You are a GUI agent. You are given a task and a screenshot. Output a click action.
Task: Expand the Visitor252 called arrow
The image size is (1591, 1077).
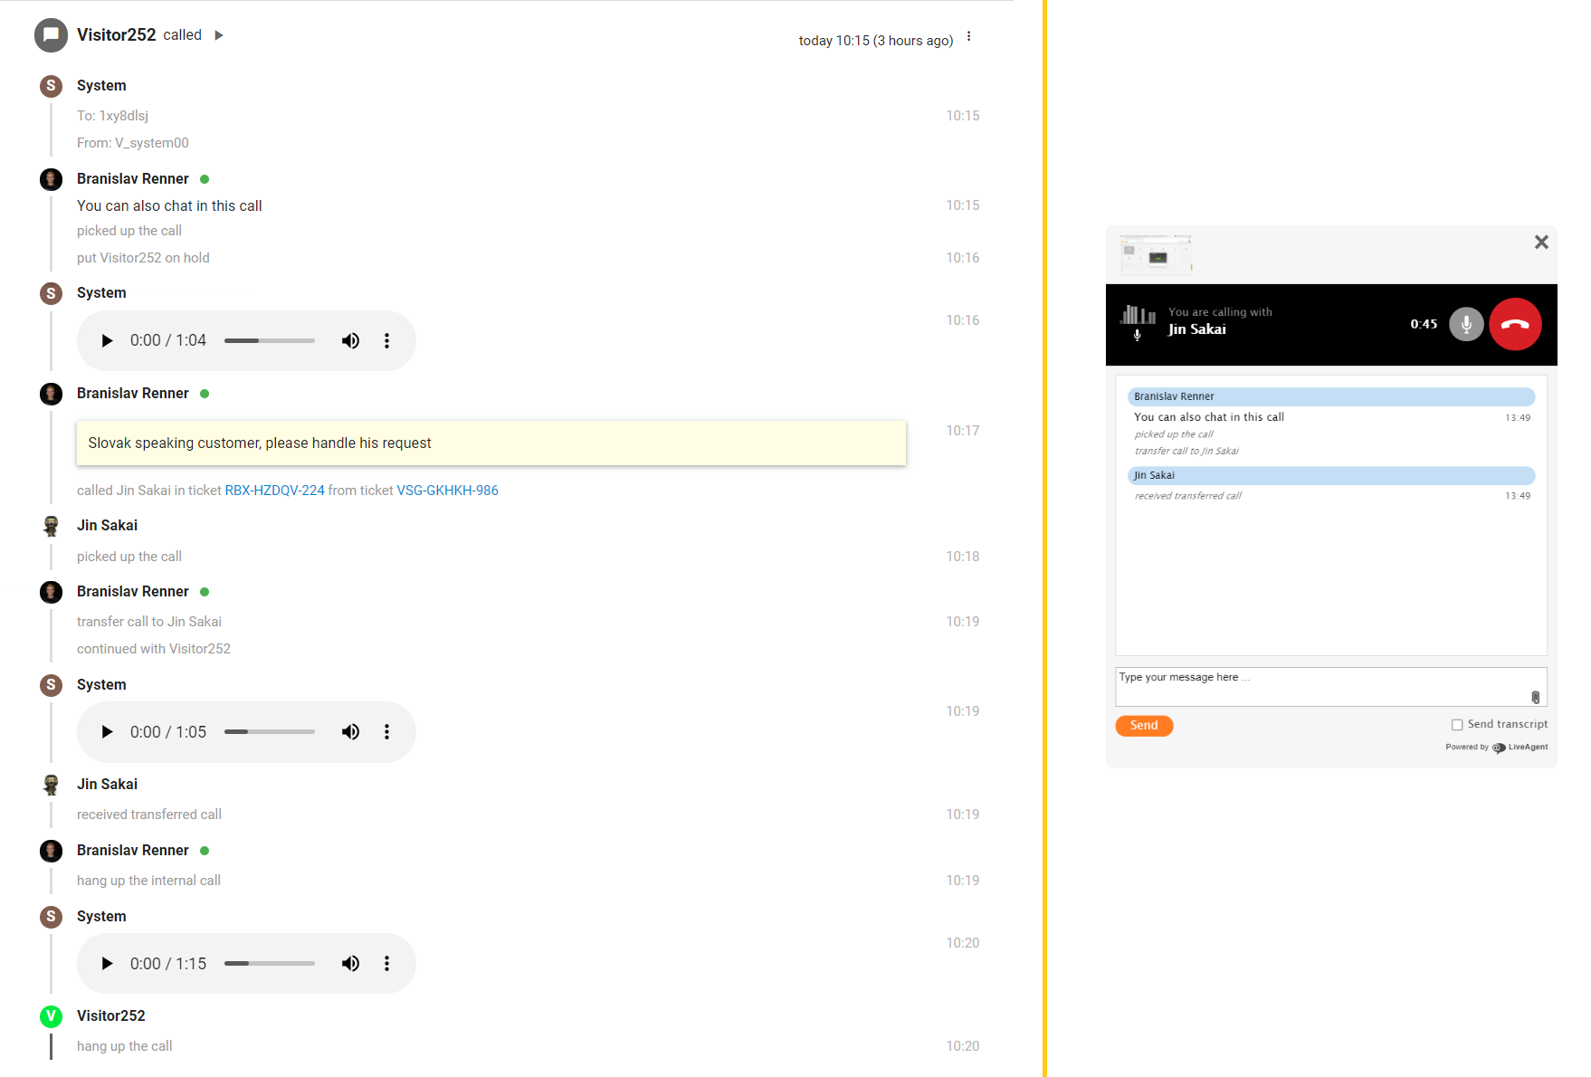(218, 35)
